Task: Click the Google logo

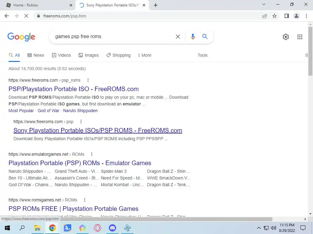Action: (21, 37)
